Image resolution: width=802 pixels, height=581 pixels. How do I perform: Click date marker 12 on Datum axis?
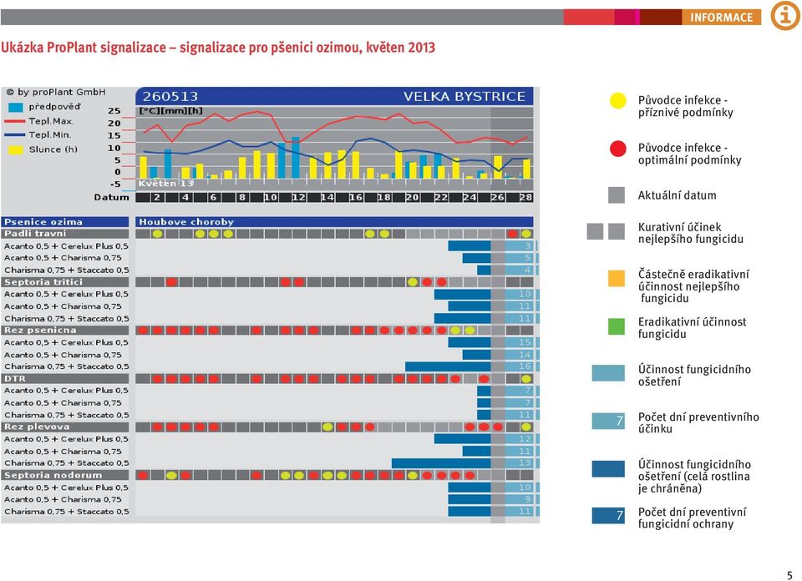click(299, 197)
